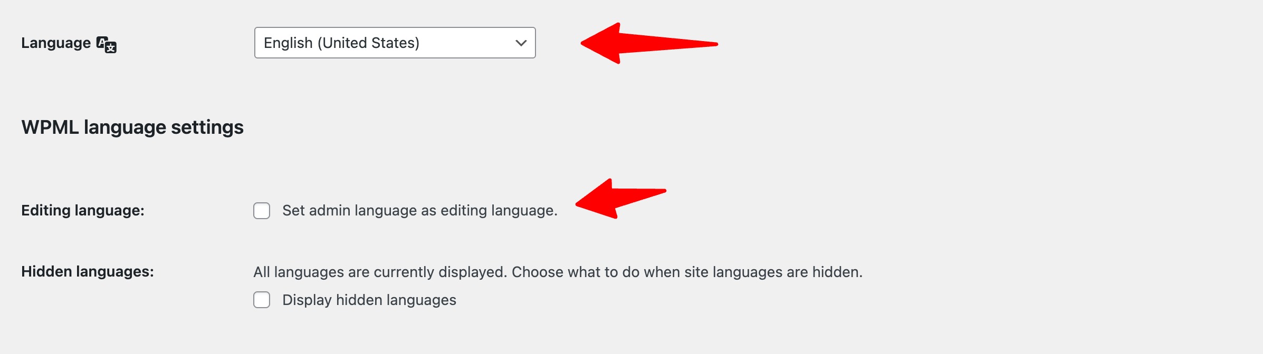Screen dimensions: 1263x354
Task: Enable Set admin language as editing language checkbox
Action: coord(262,211)
